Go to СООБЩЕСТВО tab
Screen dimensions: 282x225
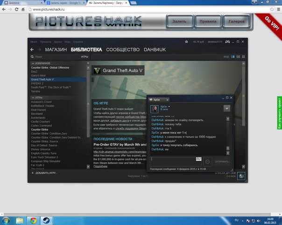click(123, 49)
